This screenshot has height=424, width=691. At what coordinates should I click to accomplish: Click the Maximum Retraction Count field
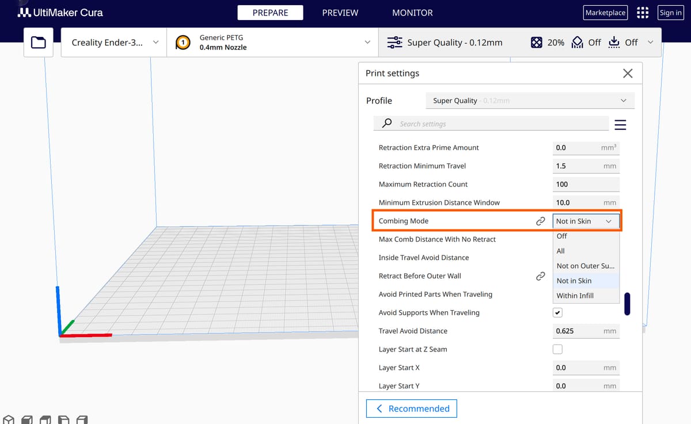[x=586, y=185]
